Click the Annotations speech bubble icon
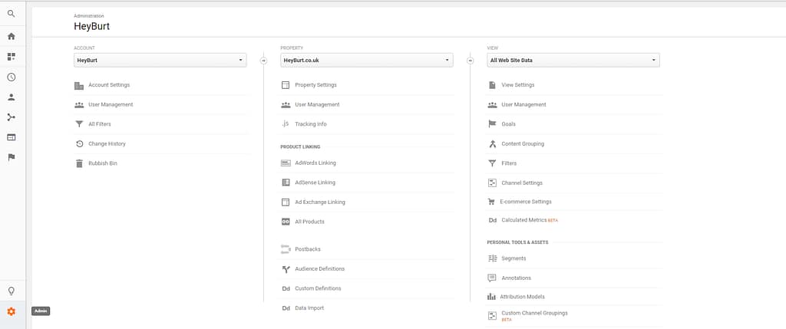The image size is (786, 329). pyautogui.click(x=492, y=278)
